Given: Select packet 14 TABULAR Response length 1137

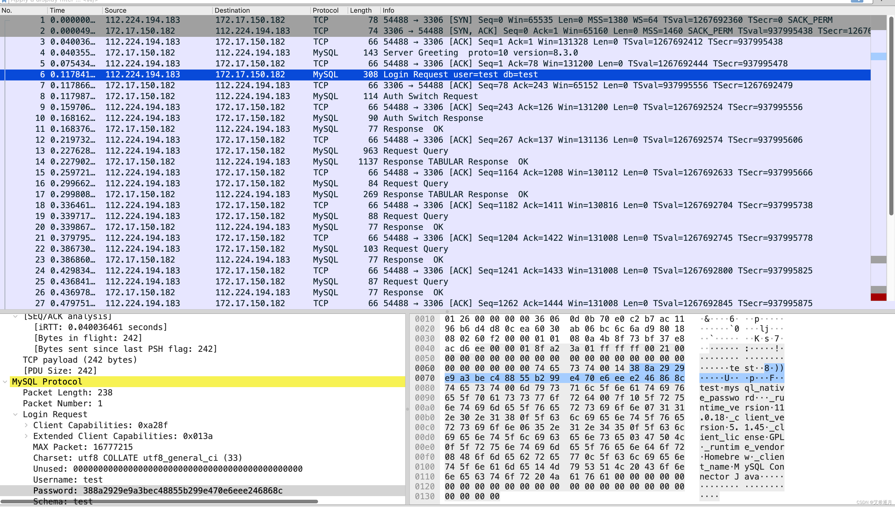Looking at the screenshot, I should coord(435,162).
